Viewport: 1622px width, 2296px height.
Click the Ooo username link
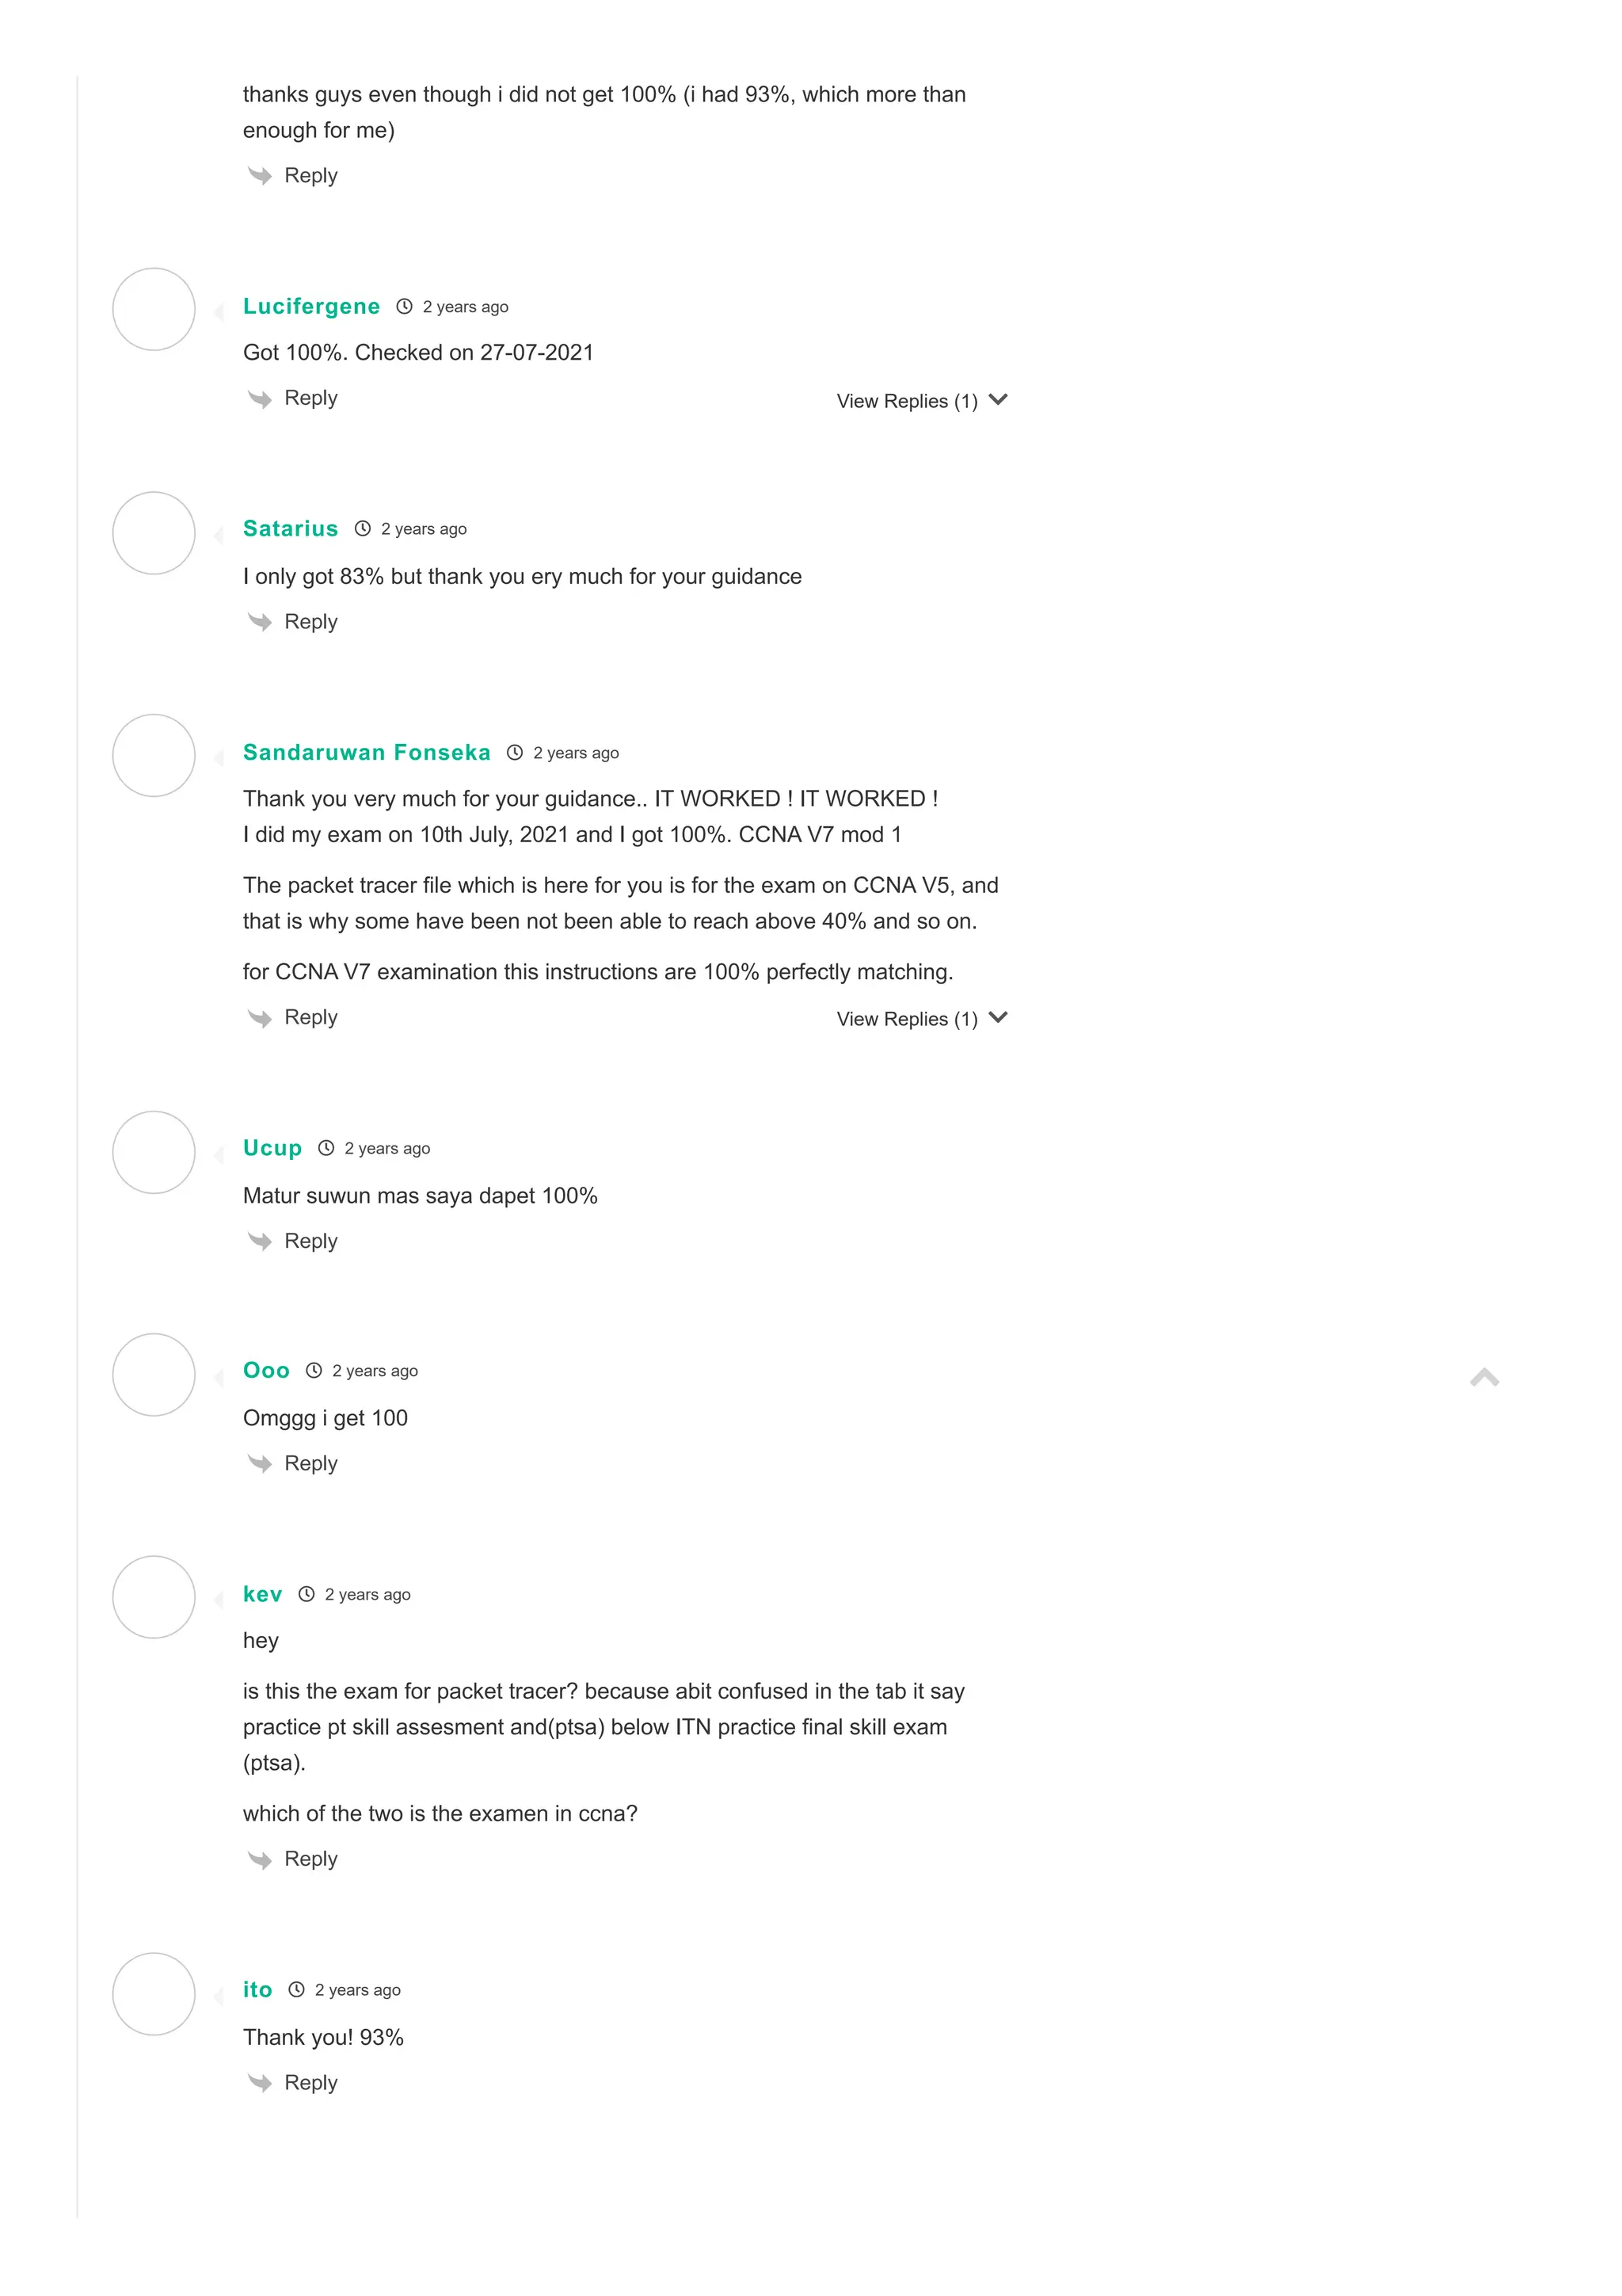[267, 1370]
